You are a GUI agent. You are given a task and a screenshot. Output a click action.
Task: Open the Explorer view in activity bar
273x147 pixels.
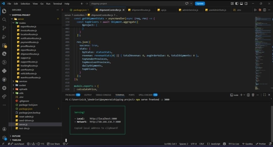[4, 11]
